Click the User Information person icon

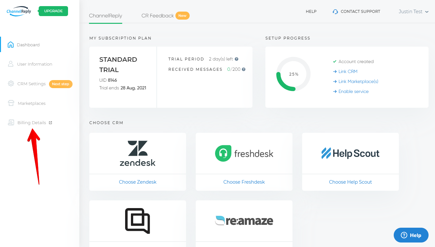click(x=11, y=64)
